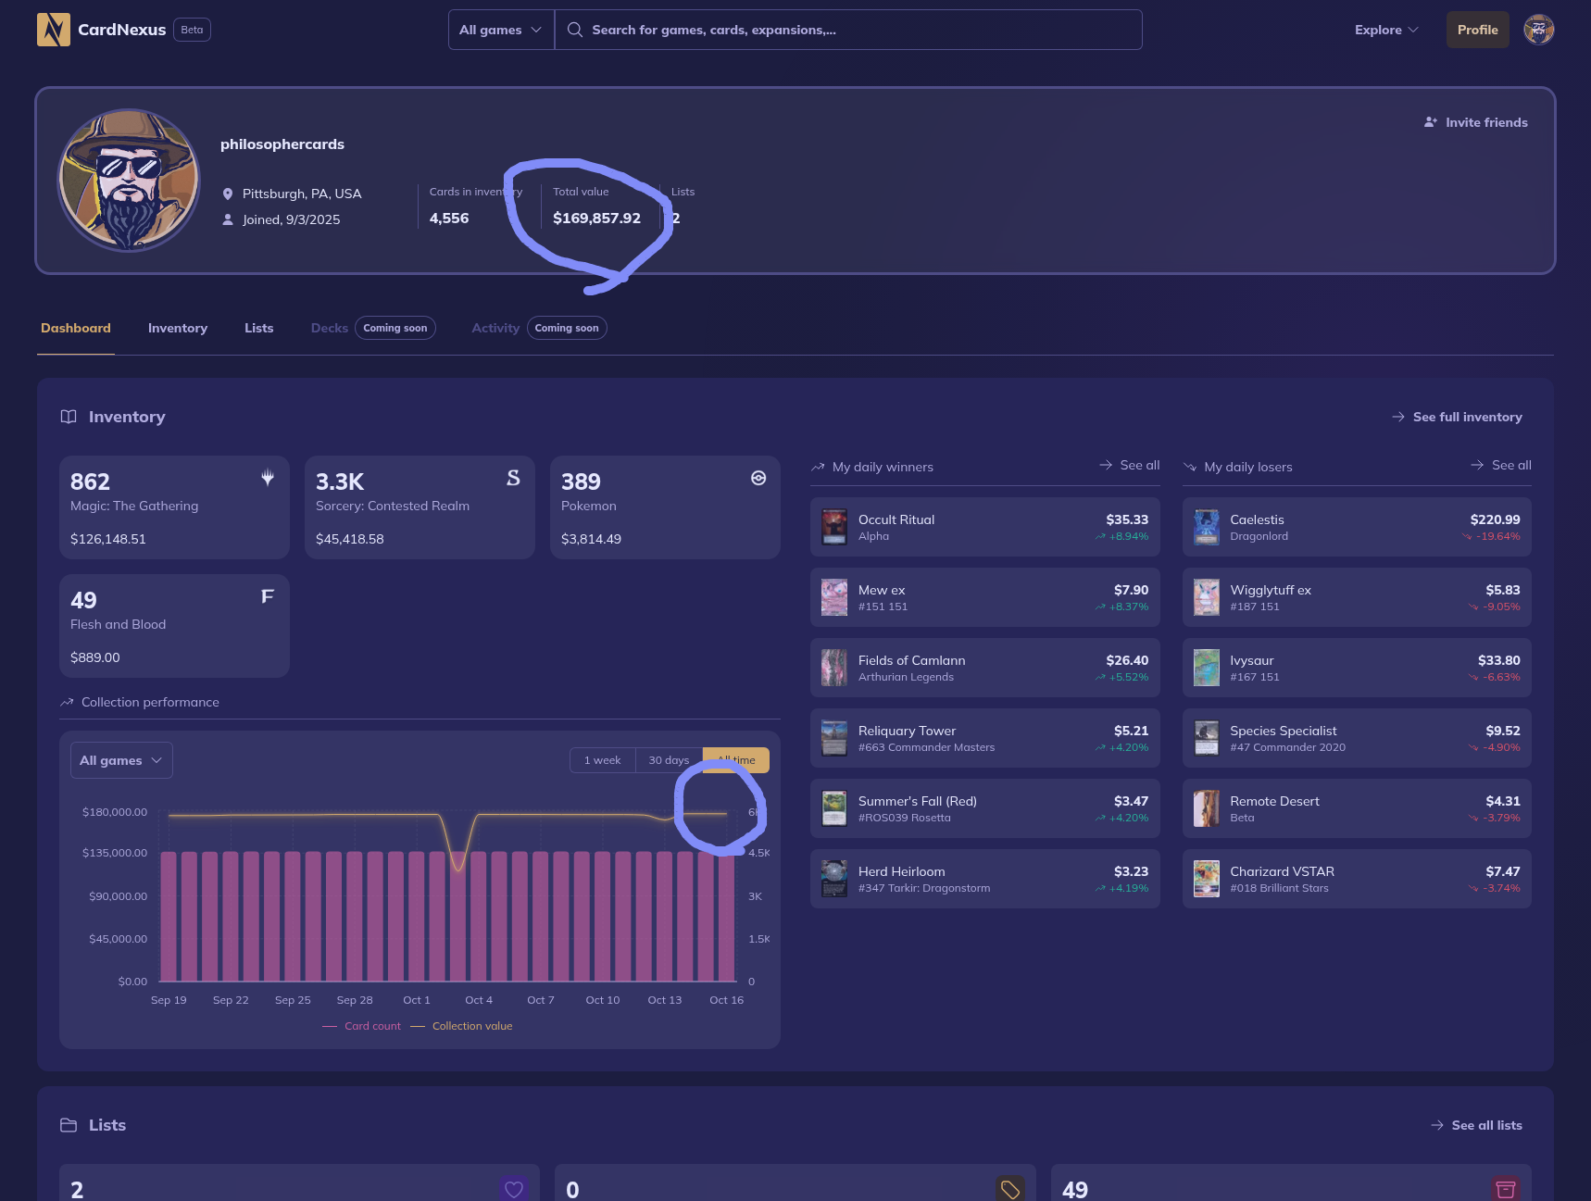Click the user avatar in top bar
The width and height of the screenshot is (1591, 1201).
point(1538,30)
